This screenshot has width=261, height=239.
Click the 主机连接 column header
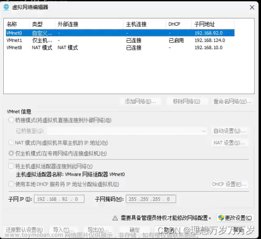[x=145, y=24]
